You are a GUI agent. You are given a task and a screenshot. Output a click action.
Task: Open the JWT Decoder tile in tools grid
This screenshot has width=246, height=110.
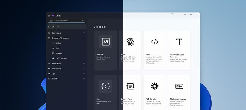[155, 92]
